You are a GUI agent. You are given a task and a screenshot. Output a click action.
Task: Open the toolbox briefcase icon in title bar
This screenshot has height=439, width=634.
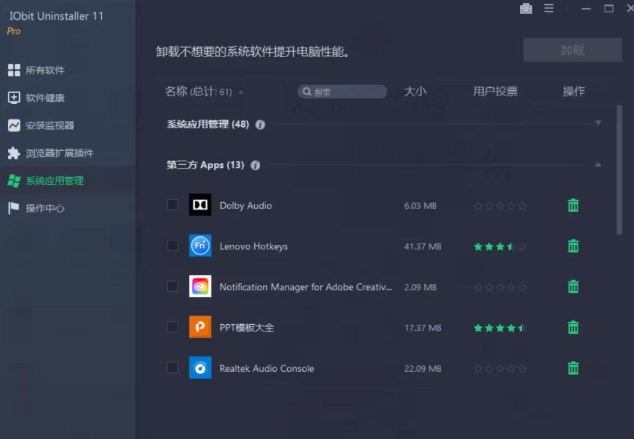526,8
